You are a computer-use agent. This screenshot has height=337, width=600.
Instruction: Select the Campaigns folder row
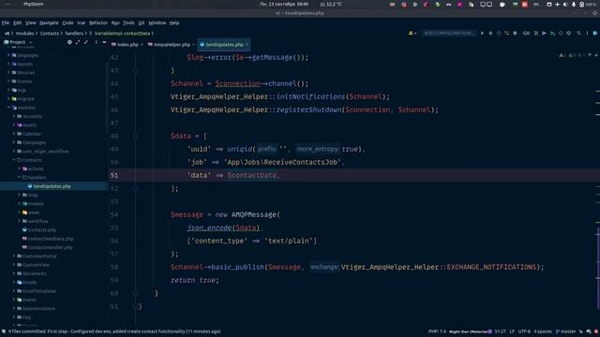[34, 142]
